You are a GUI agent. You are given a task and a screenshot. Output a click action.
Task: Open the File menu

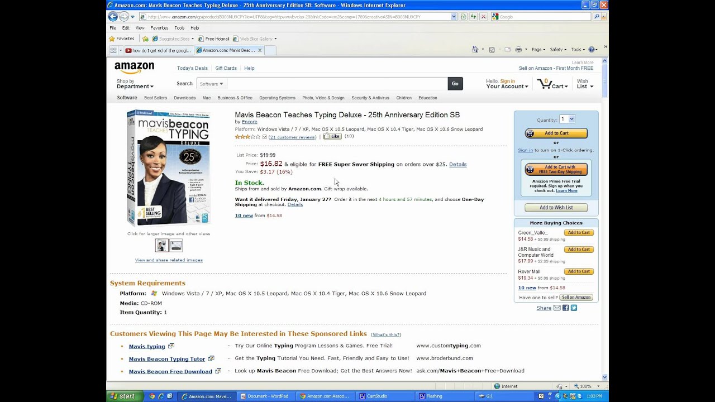coord(113,28)
